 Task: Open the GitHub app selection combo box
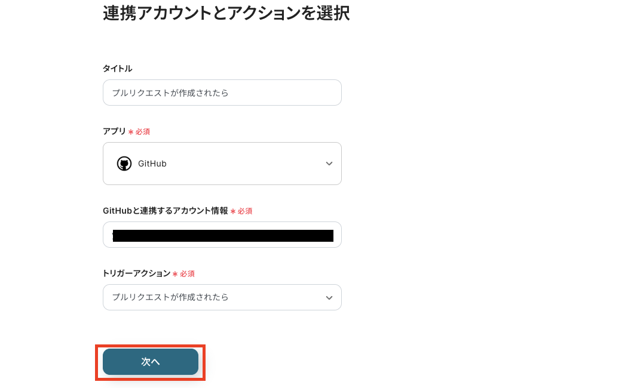pyautogui.click(x=222, y=164)
